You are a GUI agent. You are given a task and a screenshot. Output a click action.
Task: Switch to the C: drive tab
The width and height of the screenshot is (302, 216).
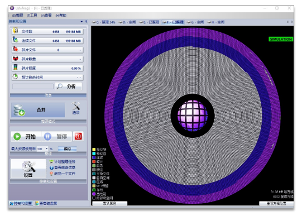tap(103, 22)
